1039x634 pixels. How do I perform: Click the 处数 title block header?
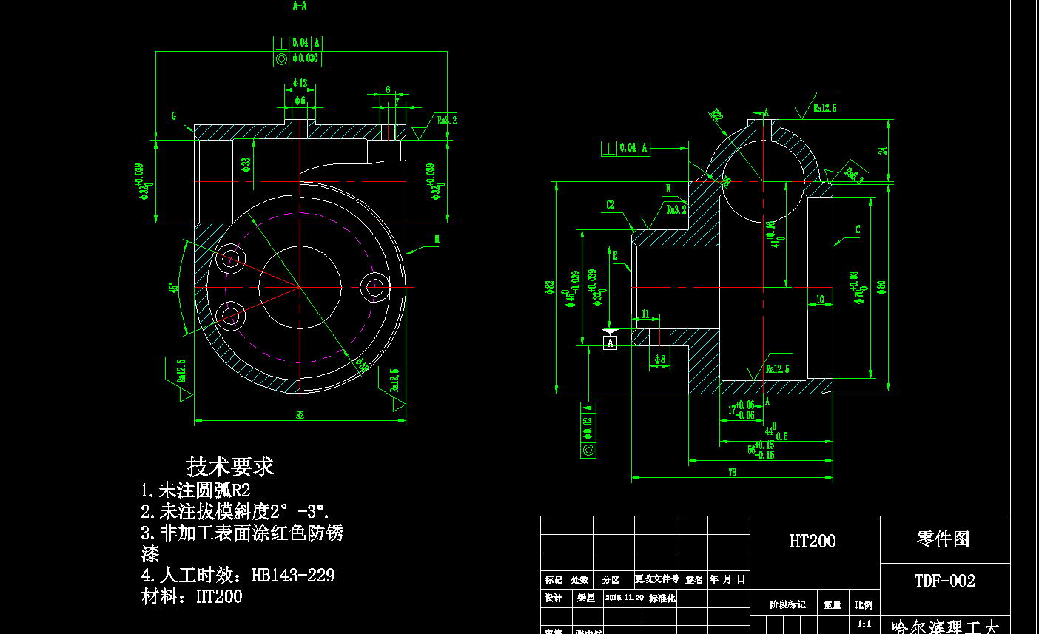(579, 580)
